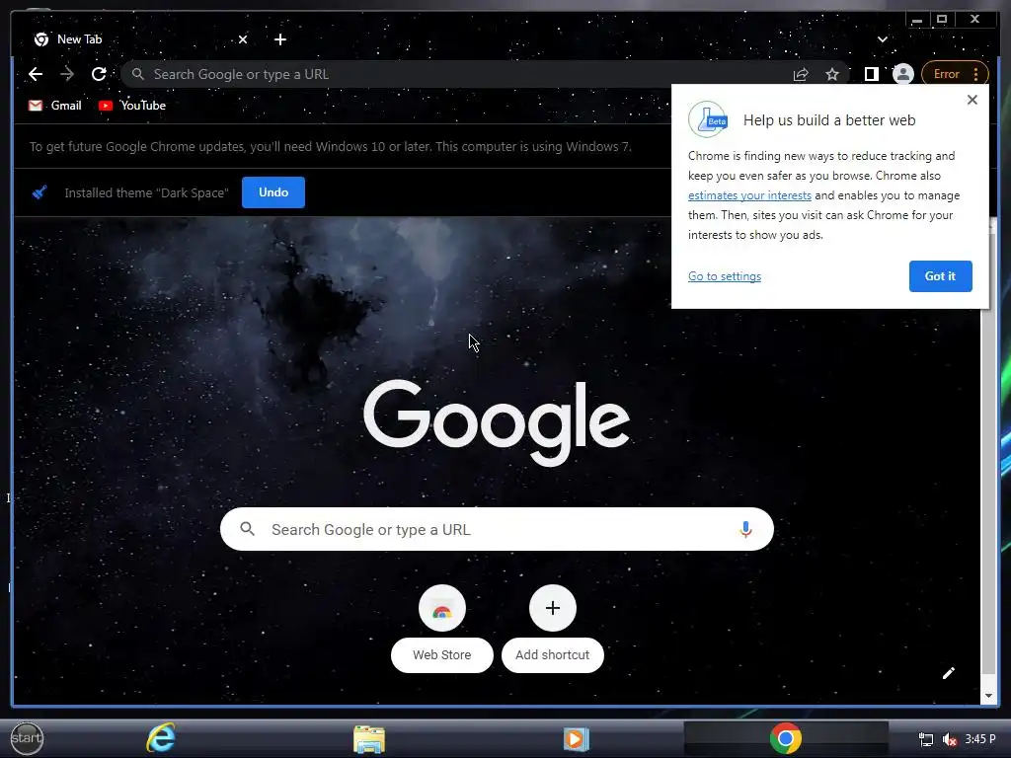Undo the Dark Space theme install
This screenshot has height=758, width=1011.
pos(273,192)
